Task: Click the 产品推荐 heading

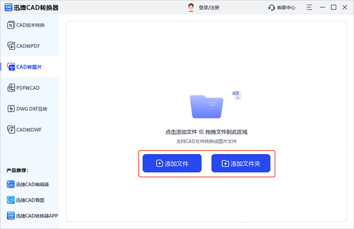Action: 17,171
